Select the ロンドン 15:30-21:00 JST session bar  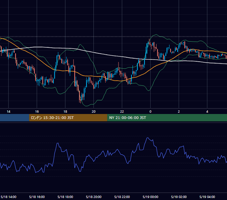[68, 118]
